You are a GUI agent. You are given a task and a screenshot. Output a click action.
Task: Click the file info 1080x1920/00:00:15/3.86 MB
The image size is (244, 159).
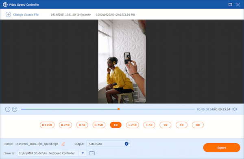tap(115, 15)
